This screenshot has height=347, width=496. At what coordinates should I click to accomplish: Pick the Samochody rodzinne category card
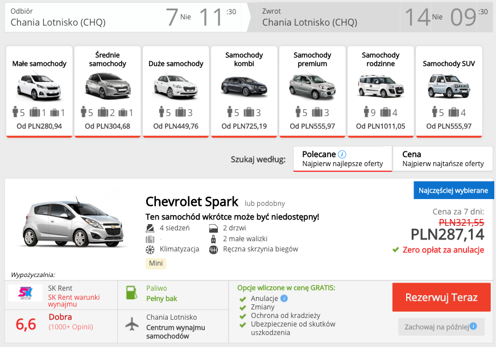(x=381, y=92)
